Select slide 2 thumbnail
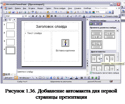125x104 pixels. (10, 34)
